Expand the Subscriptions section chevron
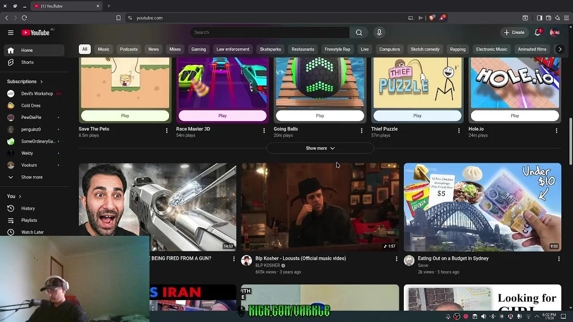This screenshot has width=573, height=322. [x=41, y=82]
